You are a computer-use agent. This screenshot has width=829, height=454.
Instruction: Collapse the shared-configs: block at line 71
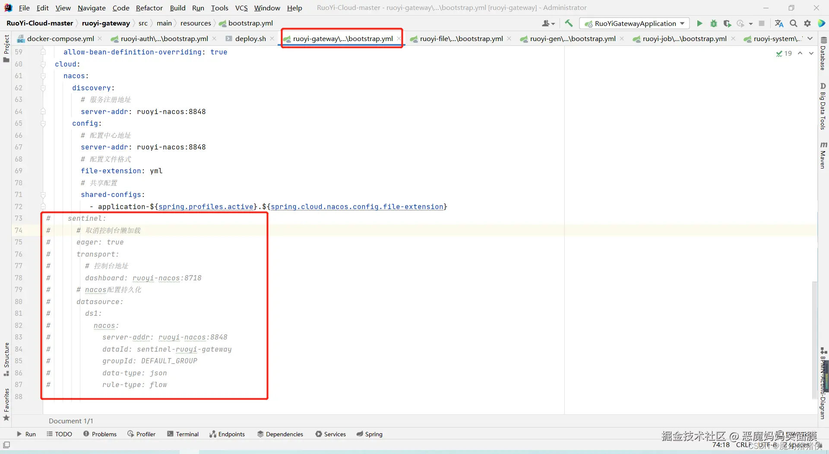click(x=43, y=195)
